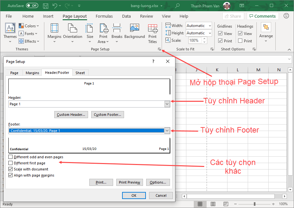Open the theme Effects dropdown
Viewport: 294px width, 208px height.
(x=29, y=41)
